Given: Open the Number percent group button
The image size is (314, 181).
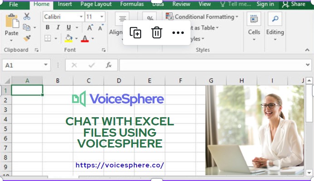Looking at the screenshot, I should point(150,17).
